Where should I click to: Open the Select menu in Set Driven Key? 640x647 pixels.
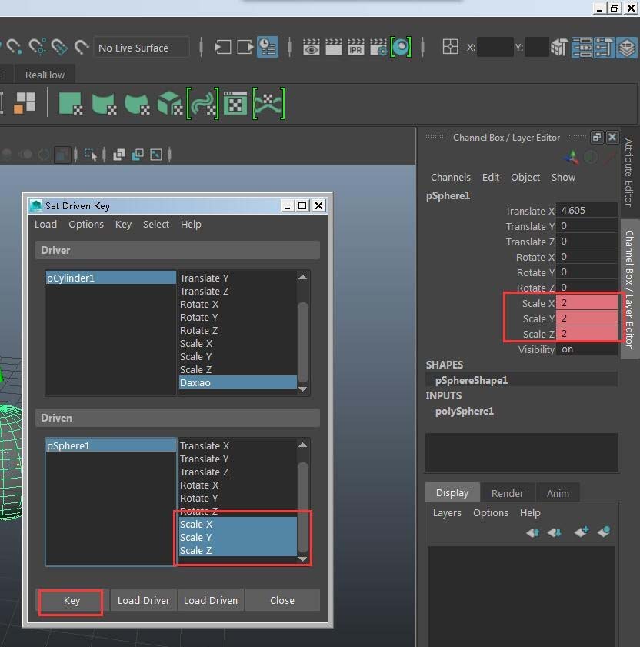[156, 225]
